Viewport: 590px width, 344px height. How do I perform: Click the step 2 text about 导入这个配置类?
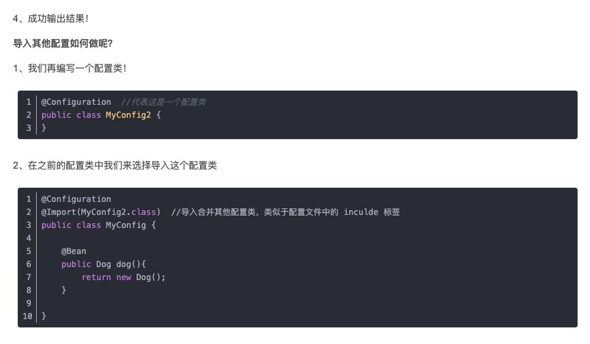coord(115,166)
